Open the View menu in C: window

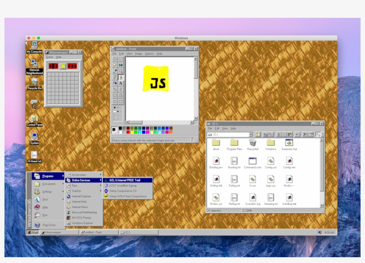coord(225,128)
